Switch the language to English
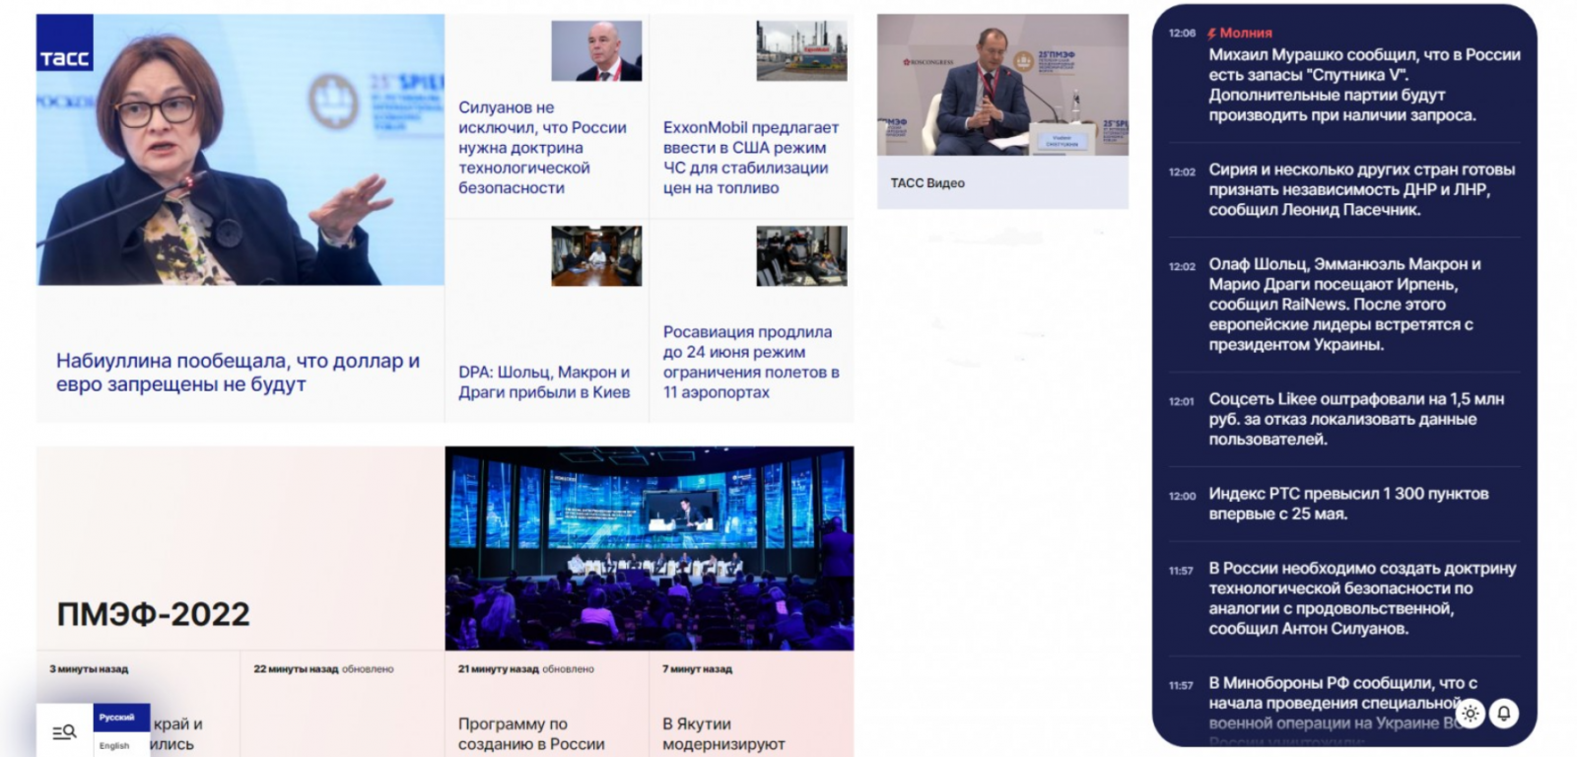 (114, 745)
